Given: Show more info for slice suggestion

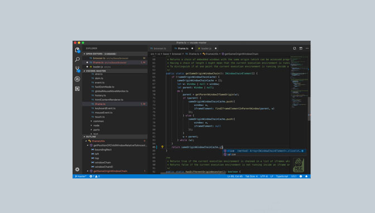Looking at the screenshot, I should (302, 151).
